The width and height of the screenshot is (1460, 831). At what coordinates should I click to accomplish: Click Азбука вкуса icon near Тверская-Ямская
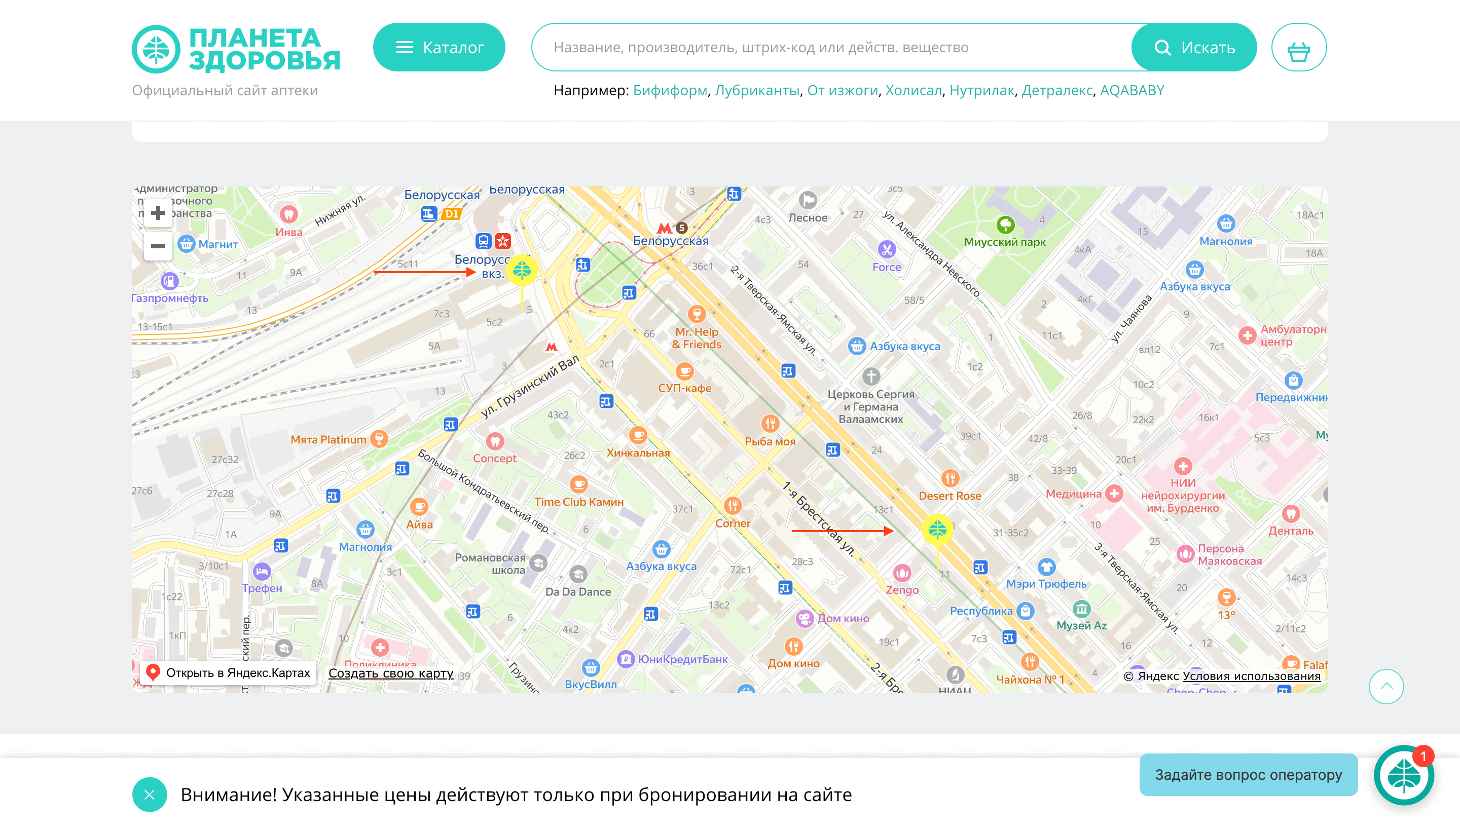856,346
